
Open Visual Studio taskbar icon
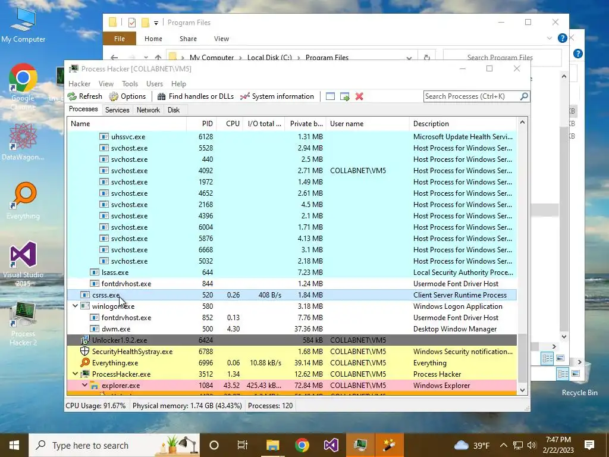[331, 445]
